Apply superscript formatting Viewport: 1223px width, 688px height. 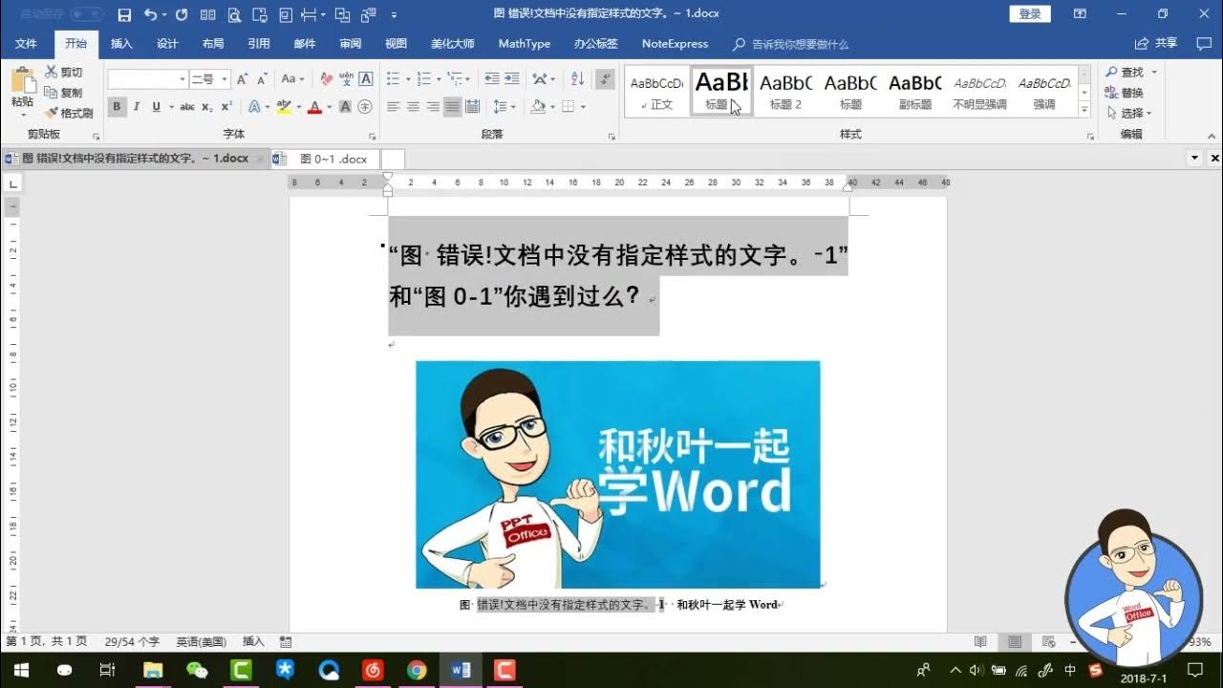[x=226, y=107]
